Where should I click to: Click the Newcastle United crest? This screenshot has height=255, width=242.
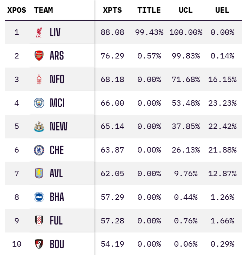(39, 126)
